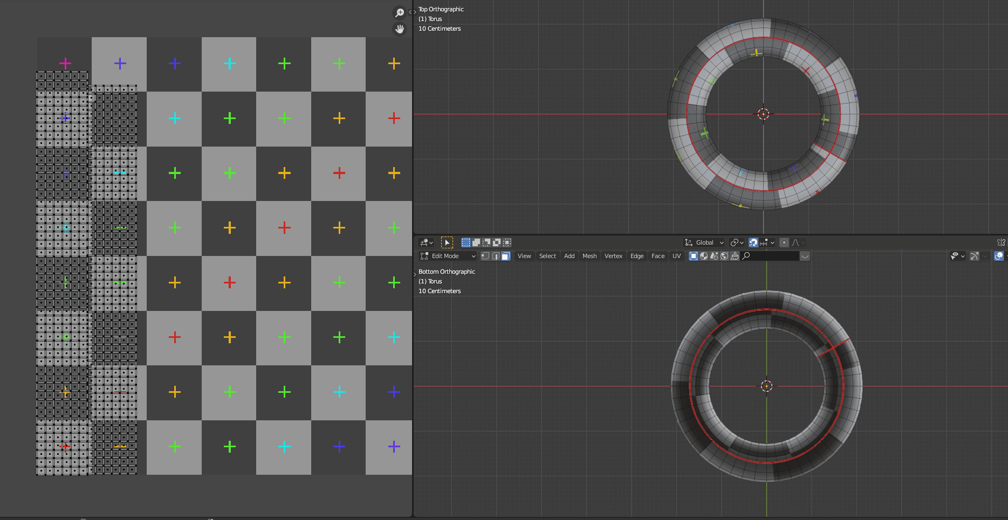The height and width of the screenshot is (520, 1008).
Task: Expand the pivot point dropdown
Action: pyautogui.click(x=737, y=242)
